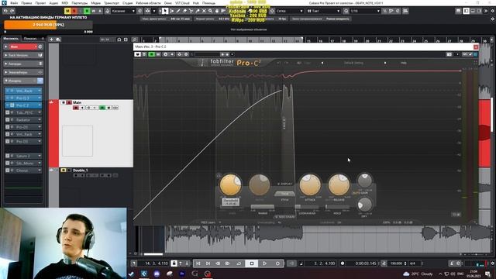Toggle global Mute (yellow M) button

point(67,11)
